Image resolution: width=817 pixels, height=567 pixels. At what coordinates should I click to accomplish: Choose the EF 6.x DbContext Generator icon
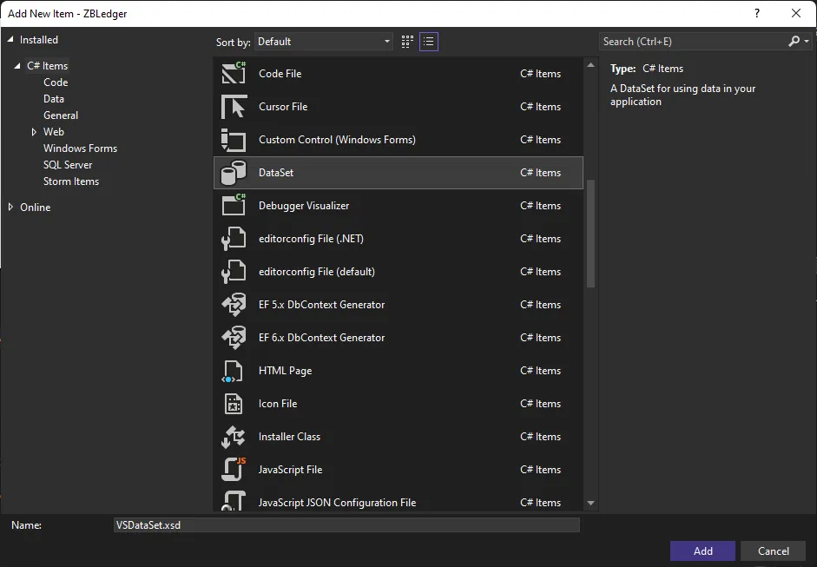234,338
